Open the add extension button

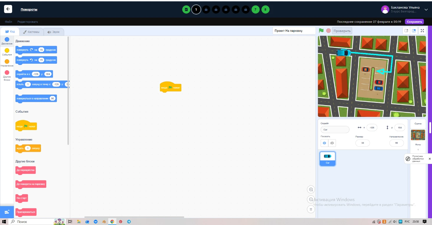[x=7, y=212]
